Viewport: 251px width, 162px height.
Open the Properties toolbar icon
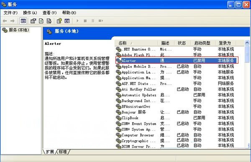[x=33, y=21]
